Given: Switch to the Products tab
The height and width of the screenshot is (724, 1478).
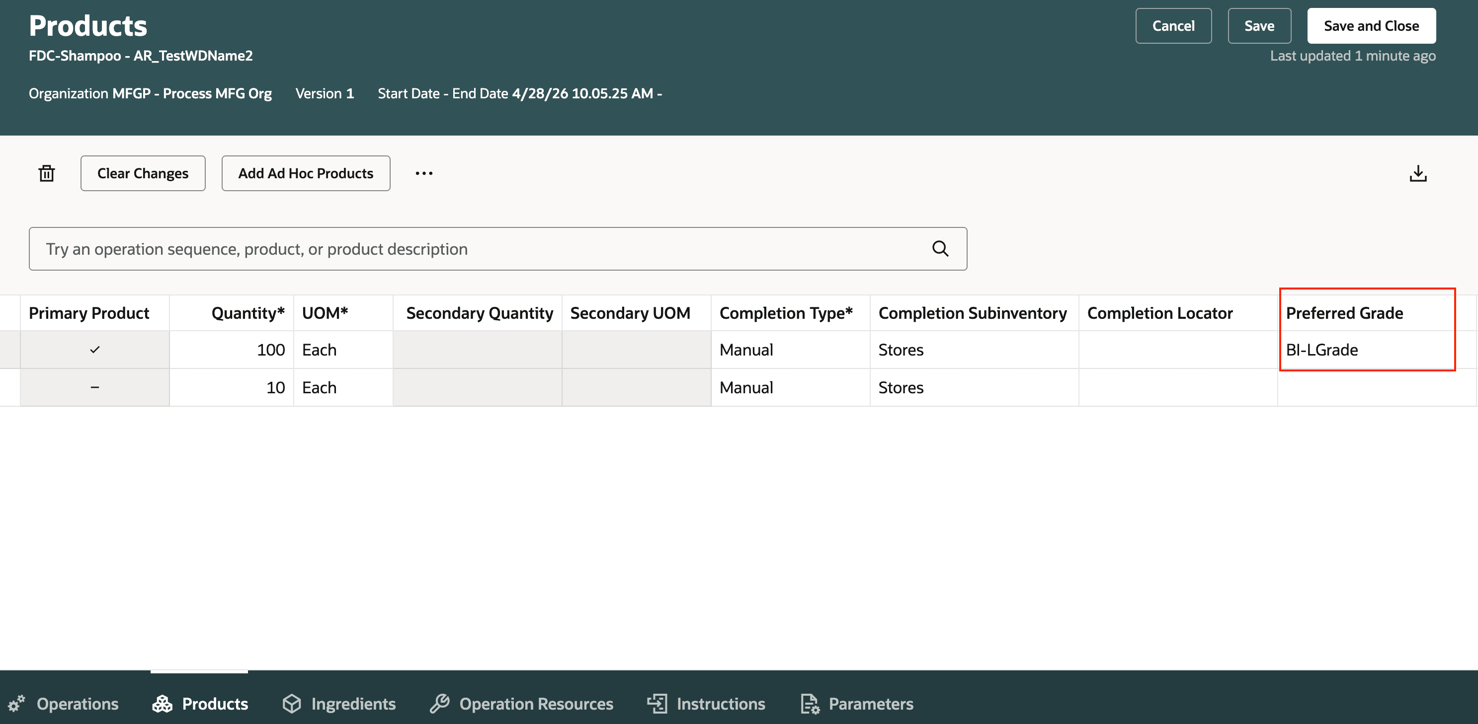Looking at the screenshot, I should click(x=200, y=703).
